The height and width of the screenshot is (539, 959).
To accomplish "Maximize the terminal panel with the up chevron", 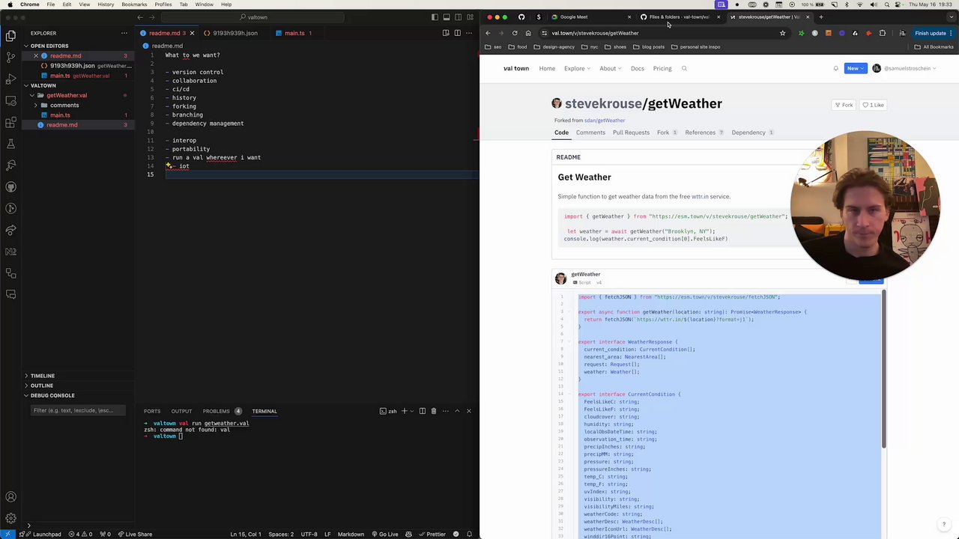I will (457, 411).
